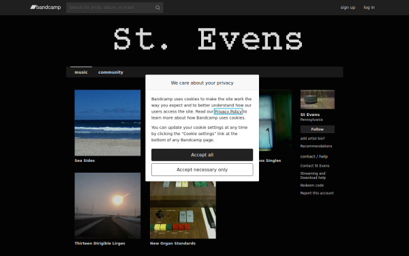Click the add artist bio? link
Image resolution: width=409 pixels, height=256 pixels.
312,139
